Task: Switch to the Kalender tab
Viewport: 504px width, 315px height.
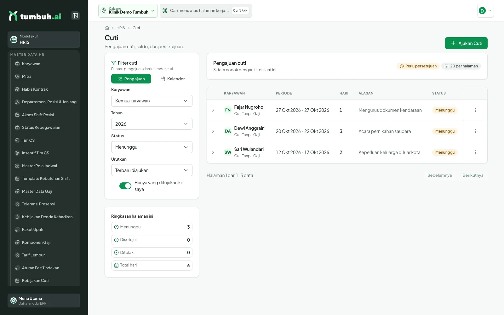Action: [173, 79]
